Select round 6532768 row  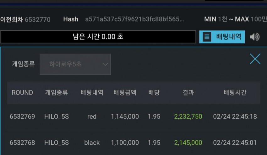click(134, 142)
